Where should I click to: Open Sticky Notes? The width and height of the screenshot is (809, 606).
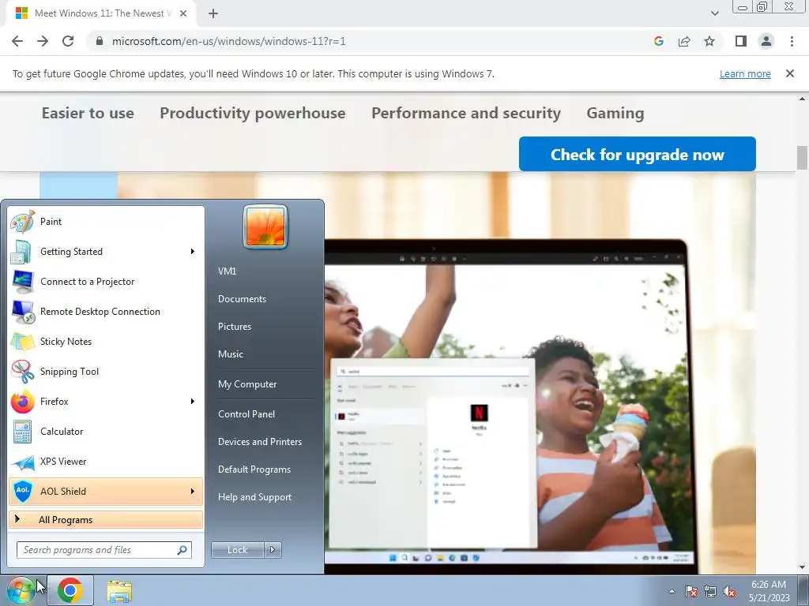(106, 342)
